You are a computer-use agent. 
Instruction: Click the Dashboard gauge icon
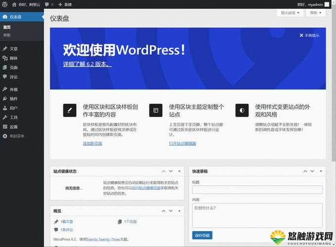pyautogui.click(x=5, y=17)
